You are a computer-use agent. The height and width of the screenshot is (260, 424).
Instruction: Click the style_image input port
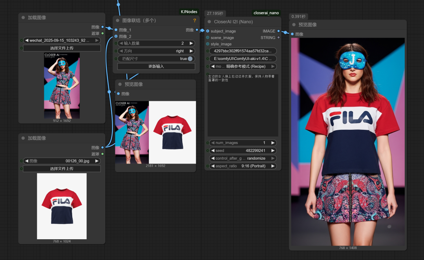pyautogui.click(x=208, y=44)
